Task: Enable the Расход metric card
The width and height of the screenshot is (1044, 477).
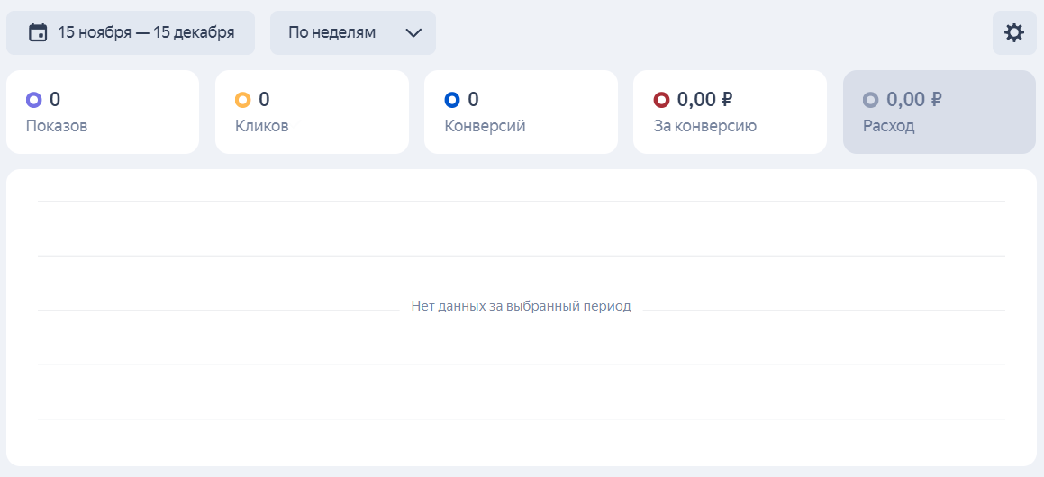Action: tap(939, 112)
